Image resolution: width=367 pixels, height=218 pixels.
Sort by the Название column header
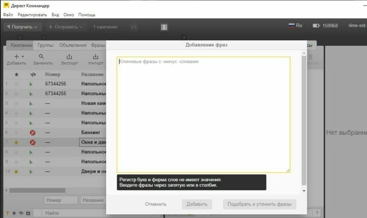(x=92, y=74)
